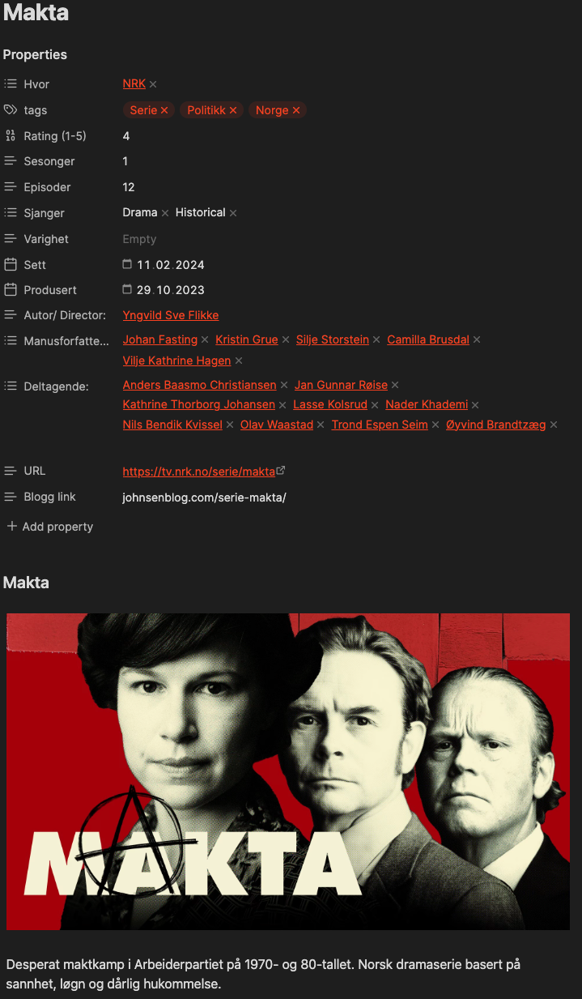This screenshot has width=582, height=999.
Task: Edit the Produsert date 29.10.2023
Action: 171,290
